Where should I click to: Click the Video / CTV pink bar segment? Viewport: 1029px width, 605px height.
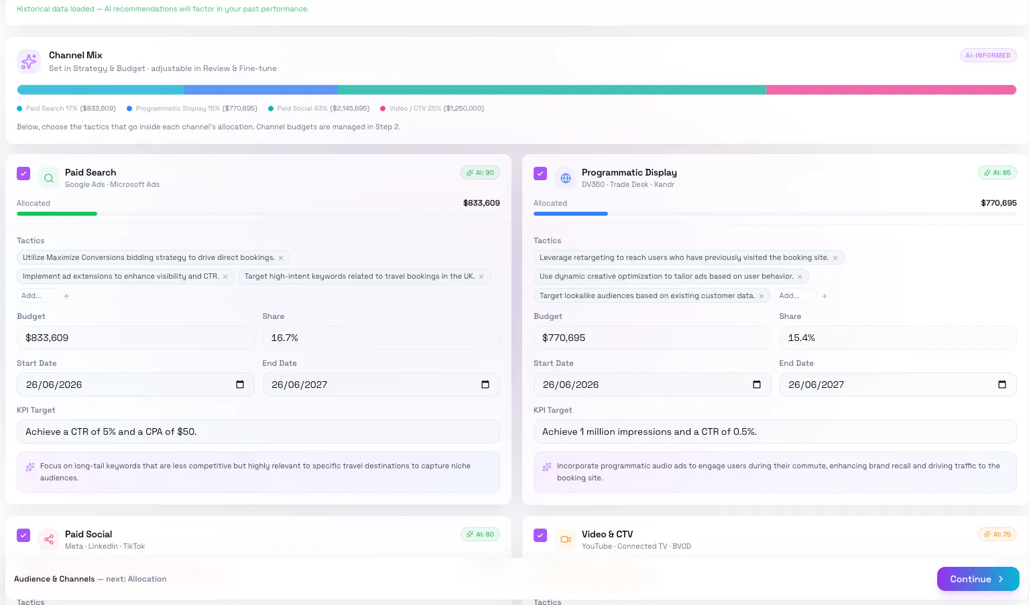coord(892,90)
